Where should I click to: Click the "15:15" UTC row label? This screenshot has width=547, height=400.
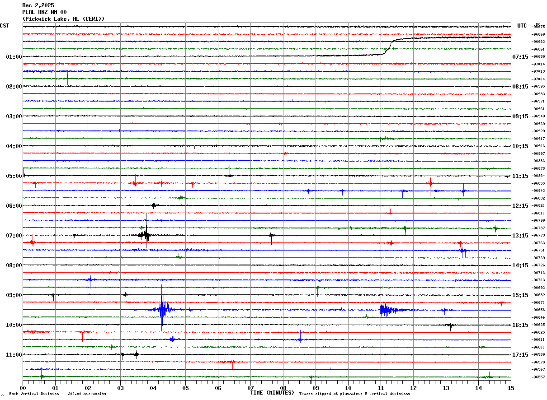click(x=520, y=295)
